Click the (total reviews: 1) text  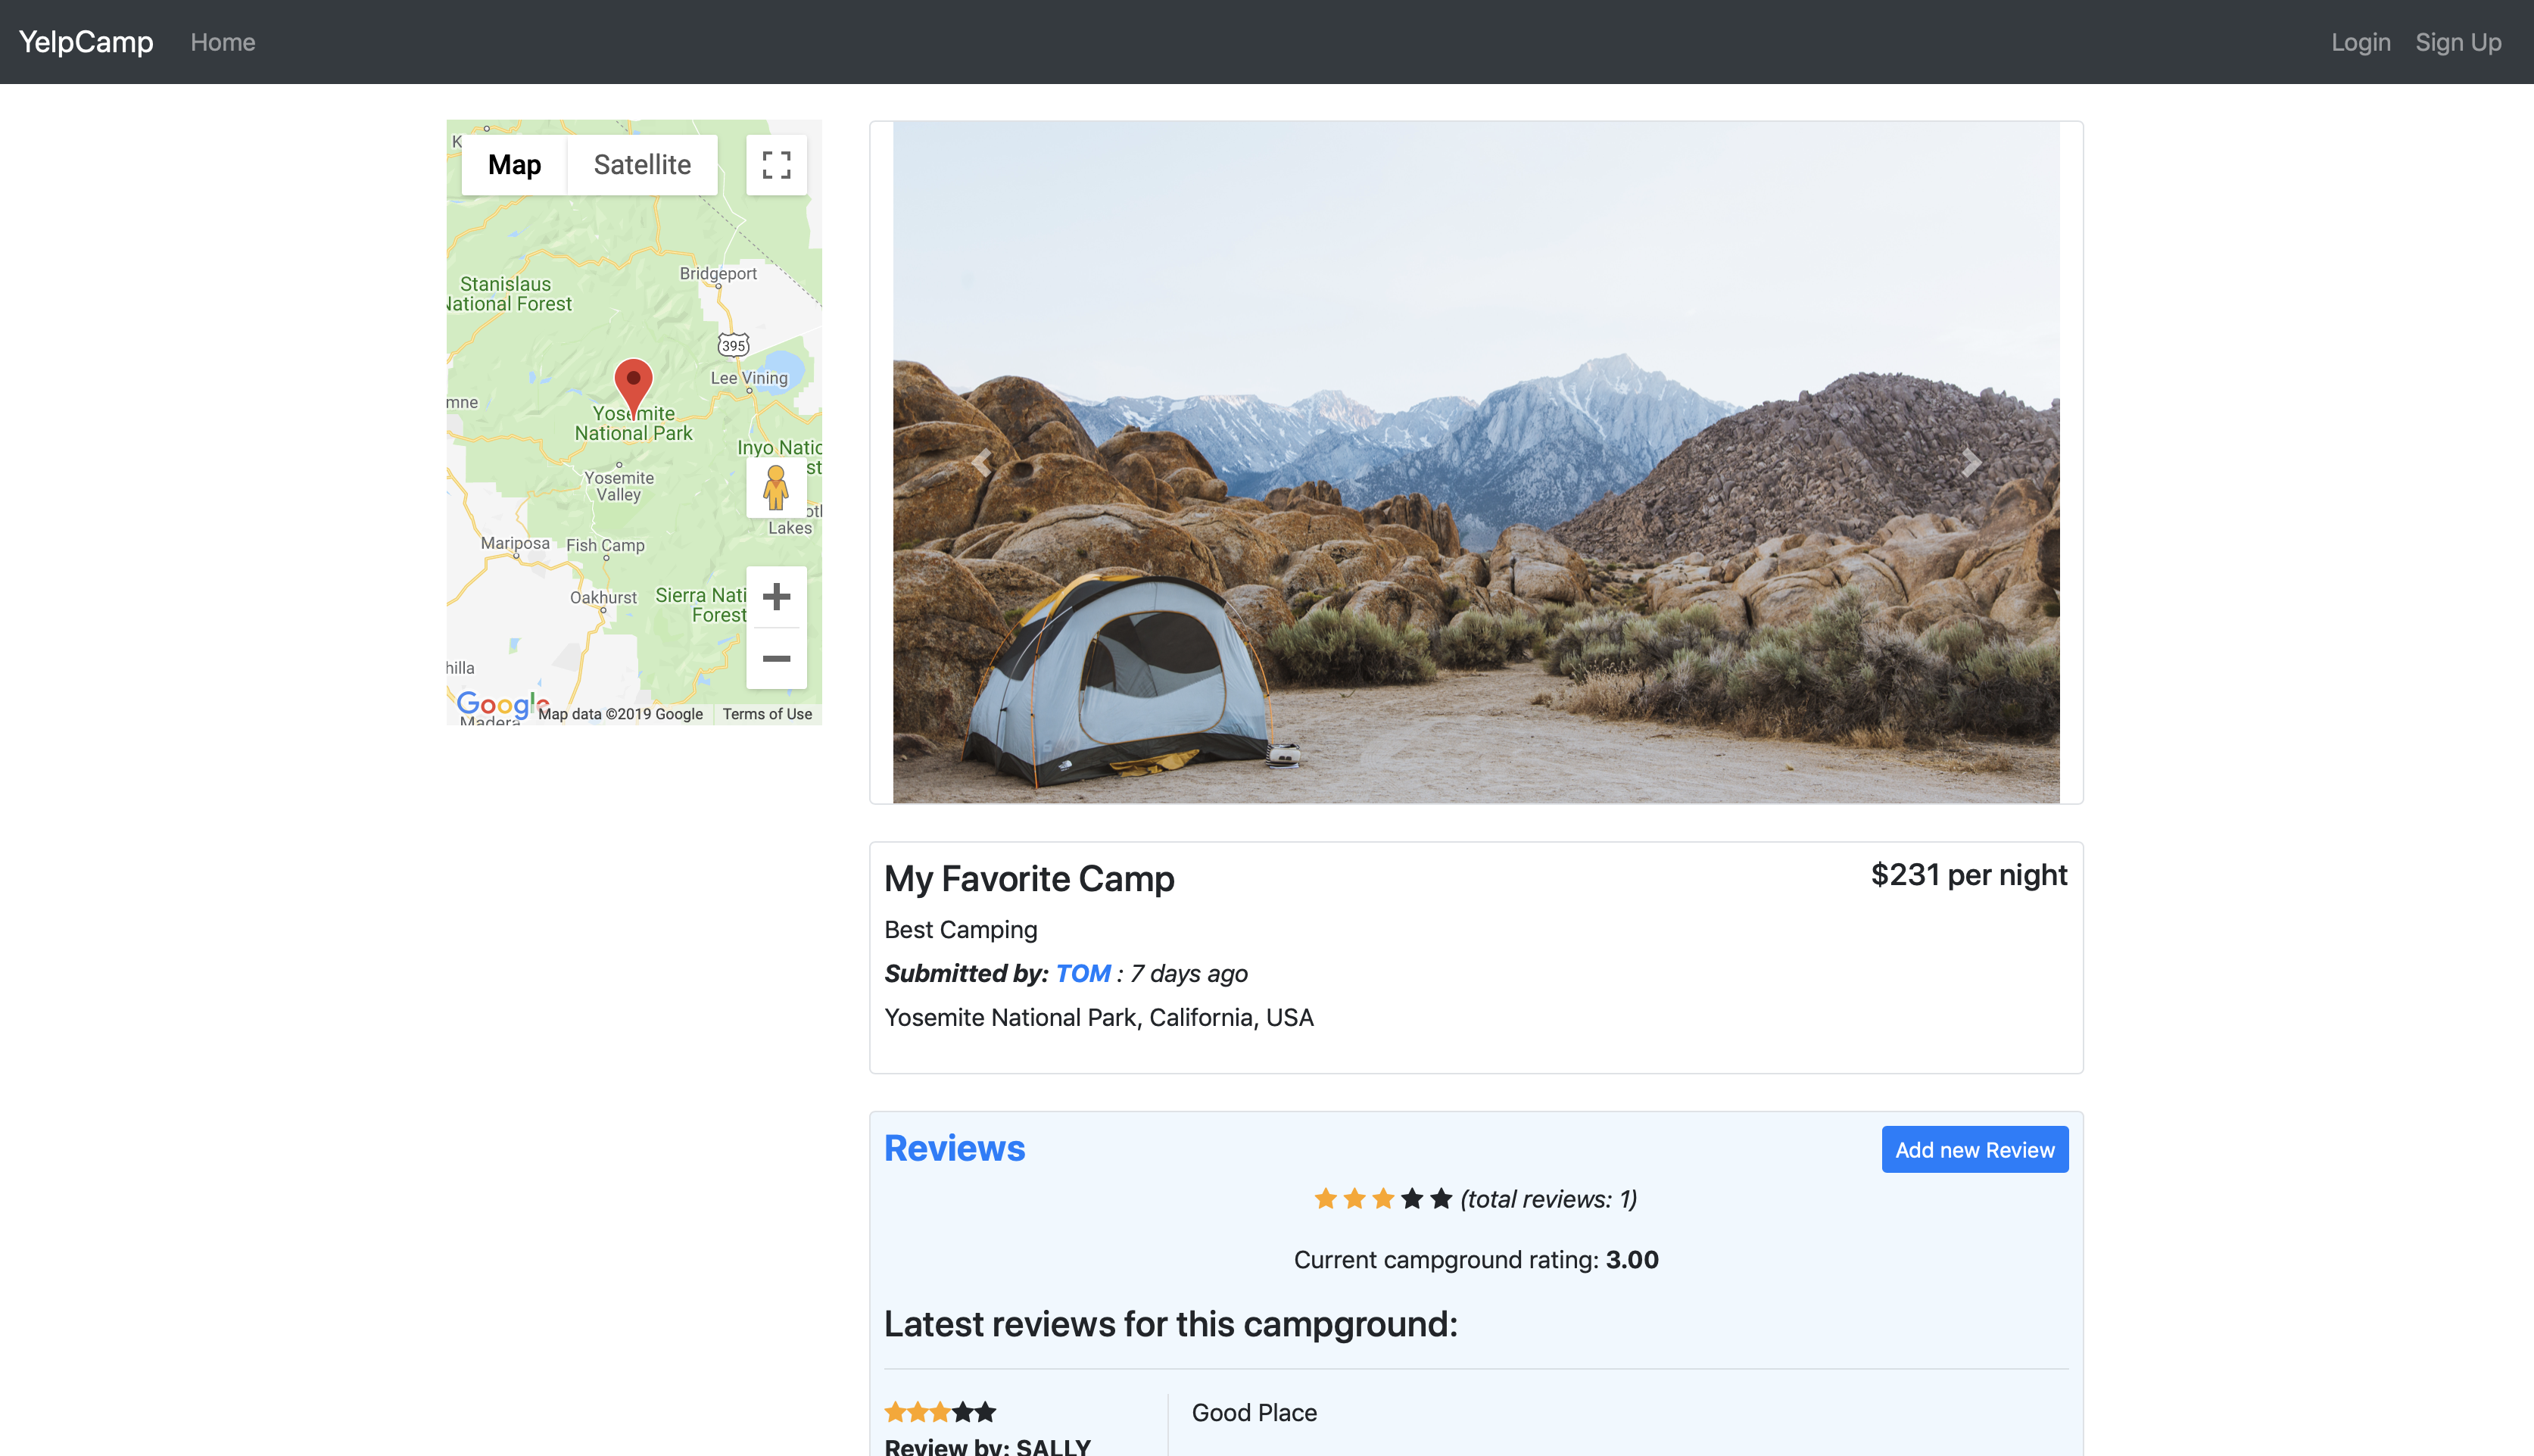tap(1548, 1199)
